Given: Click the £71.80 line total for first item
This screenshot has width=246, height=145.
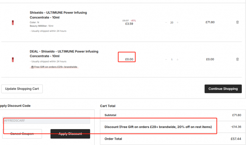Looking at the screenshot, I should pyautogui.click(x=210, y=22).
